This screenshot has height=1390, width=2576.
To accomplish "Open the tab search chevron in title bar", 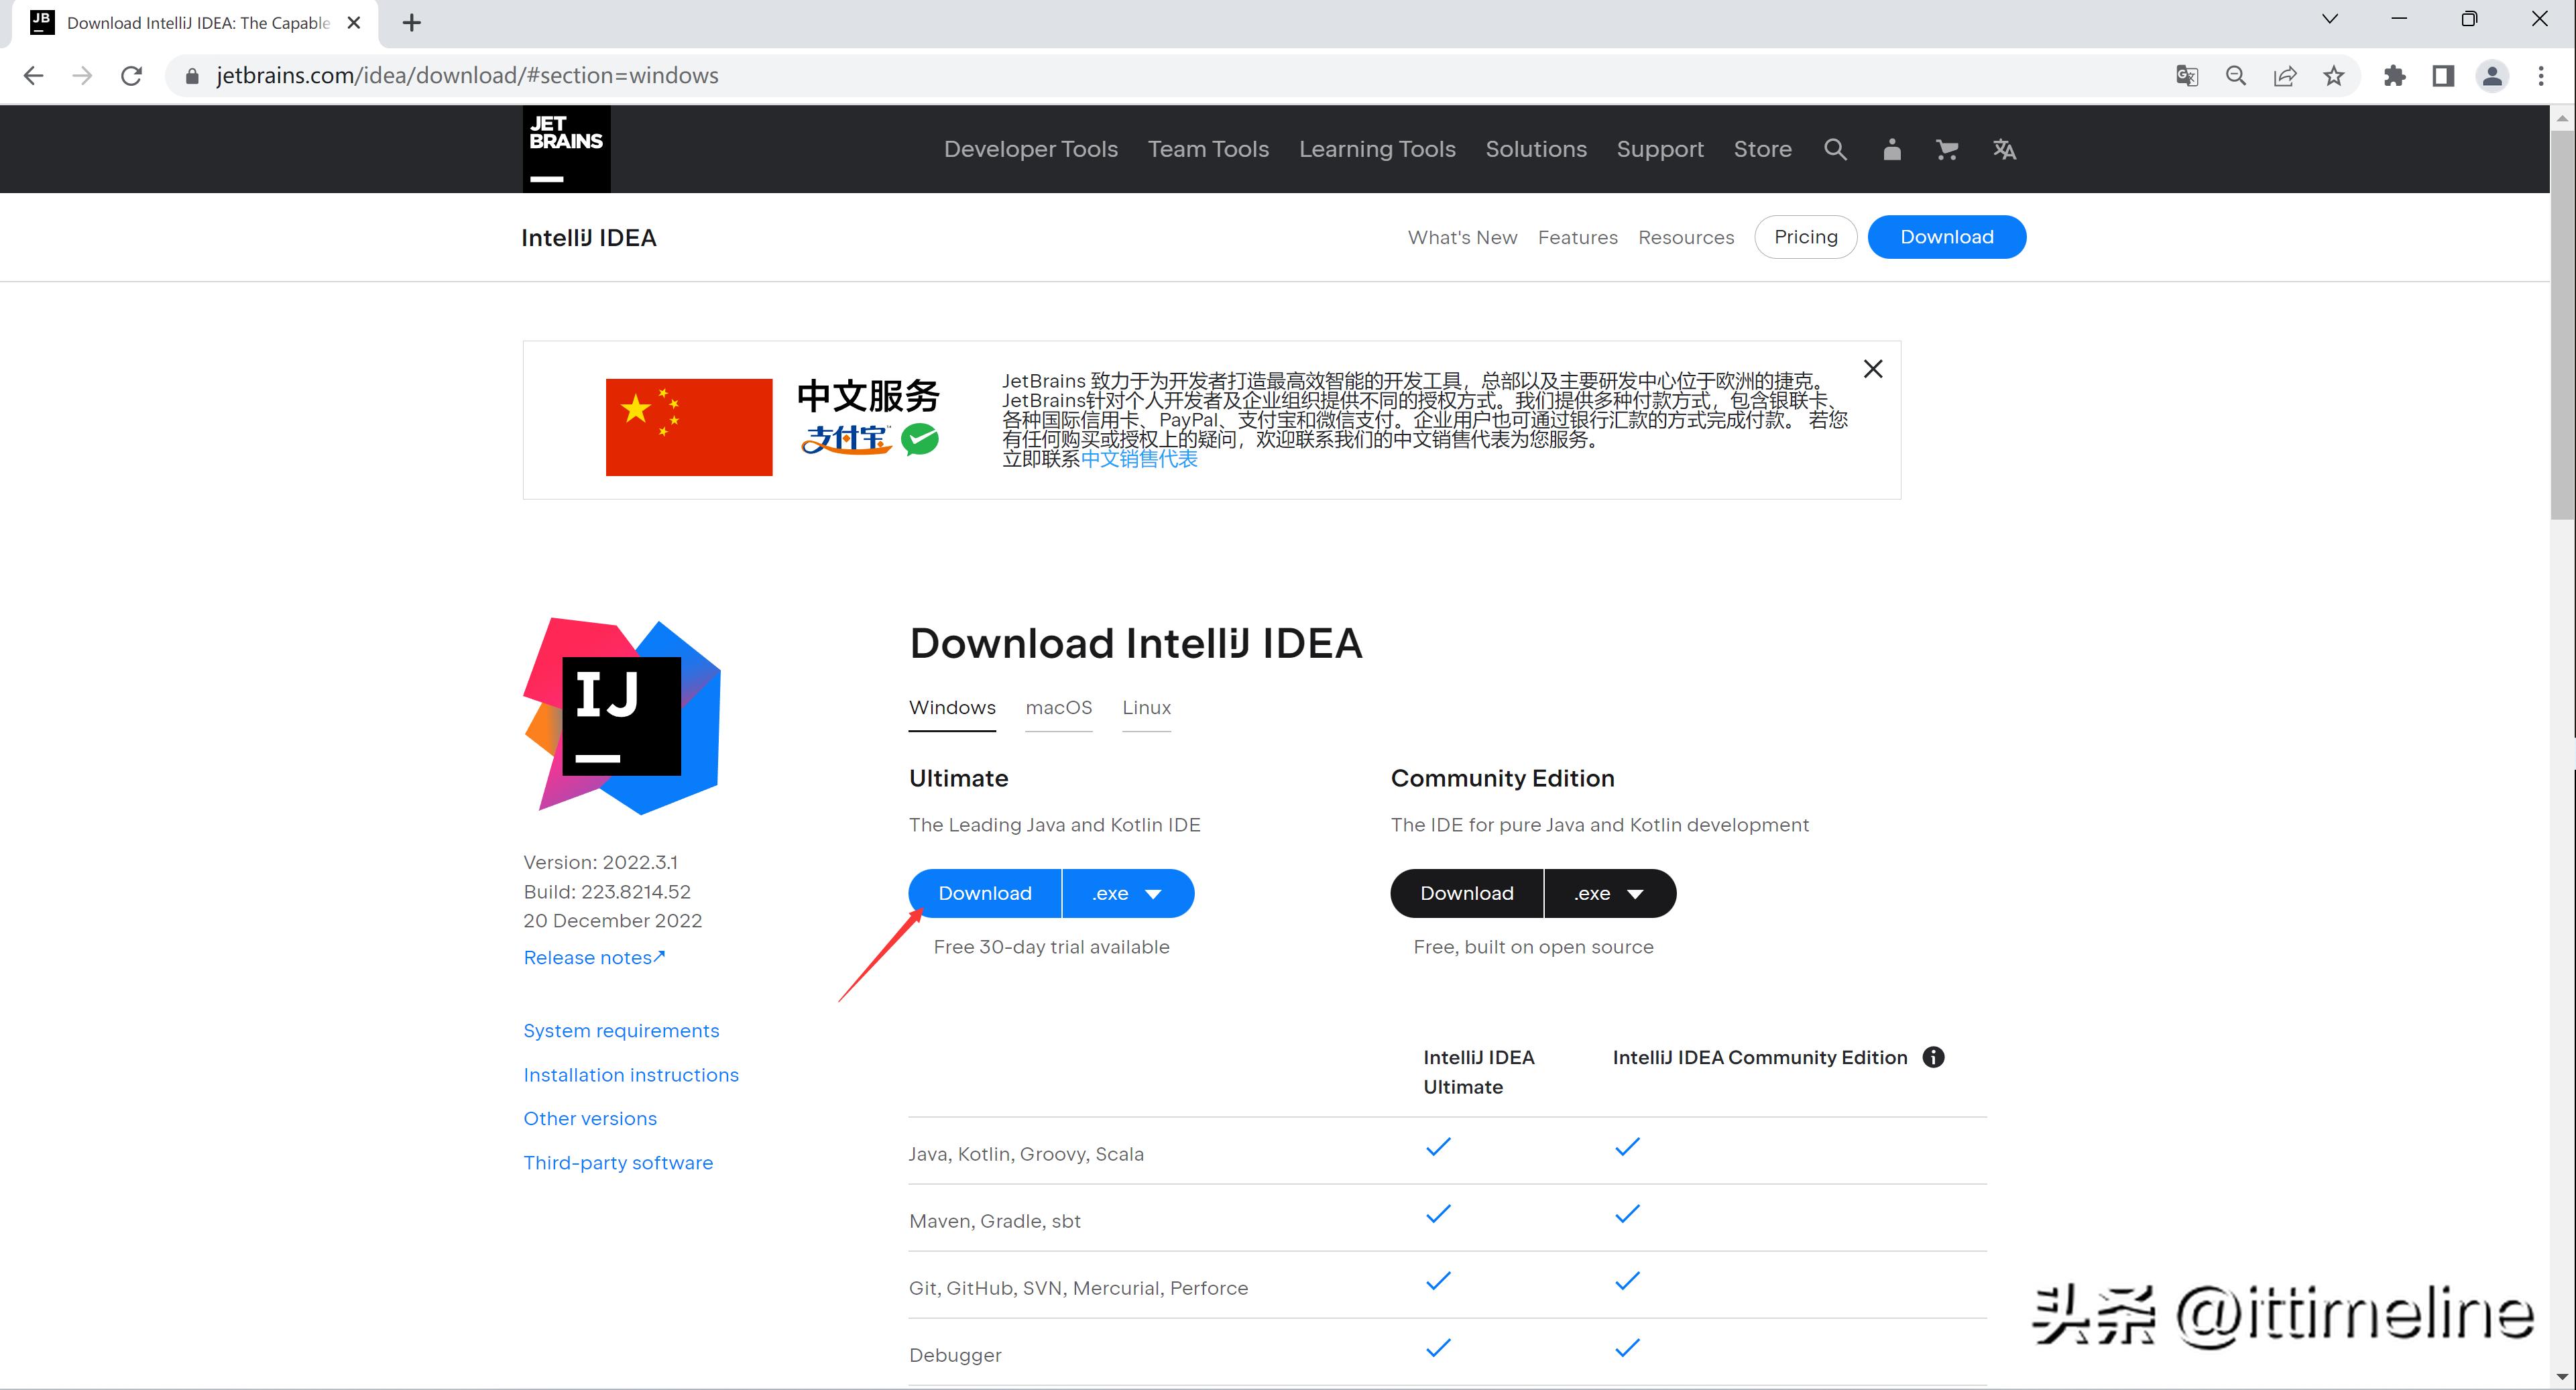I will tap(2330, 19).
